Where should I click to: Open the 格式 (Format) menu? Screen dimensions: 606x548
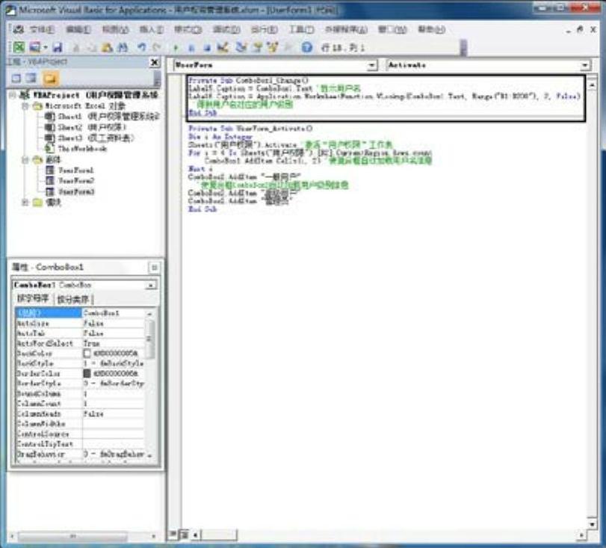[x=188, y=29]
